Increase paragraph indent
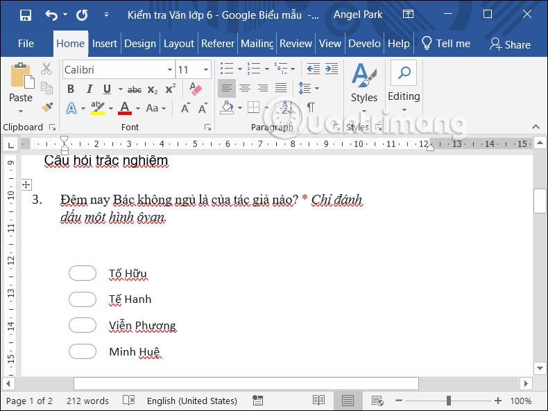Screen dimensions: 548x411 coord(332,69)
